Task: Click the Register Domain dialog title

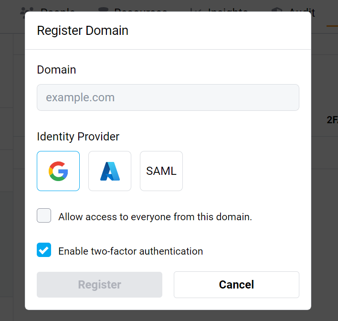Action: [x=83, y=31]
